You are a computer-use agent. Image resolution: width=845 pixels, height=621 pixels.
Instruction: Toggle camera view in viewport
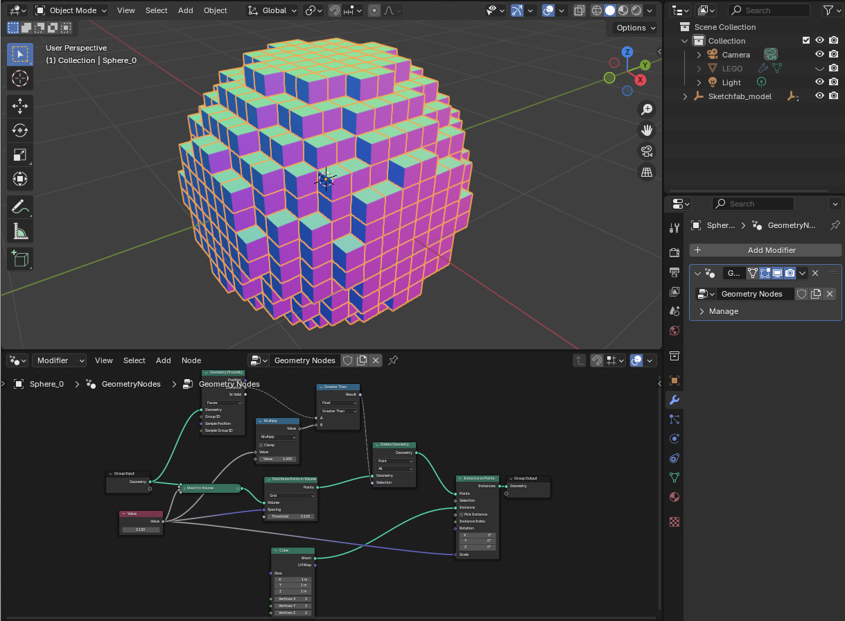pos(647,151)
